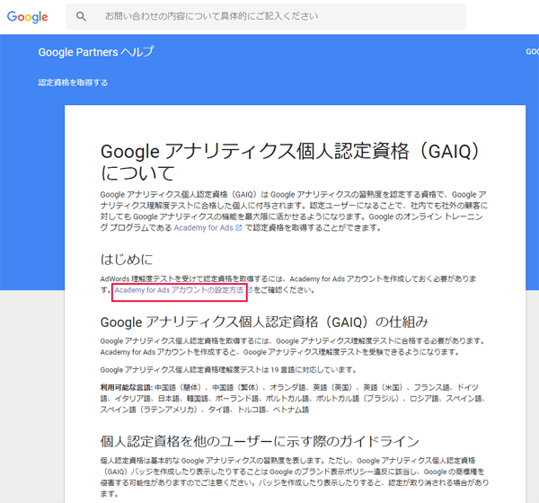The image size is (539, 503).
Task: Click the main page heading about GAIQ
Action: click(x=289, y=162)
